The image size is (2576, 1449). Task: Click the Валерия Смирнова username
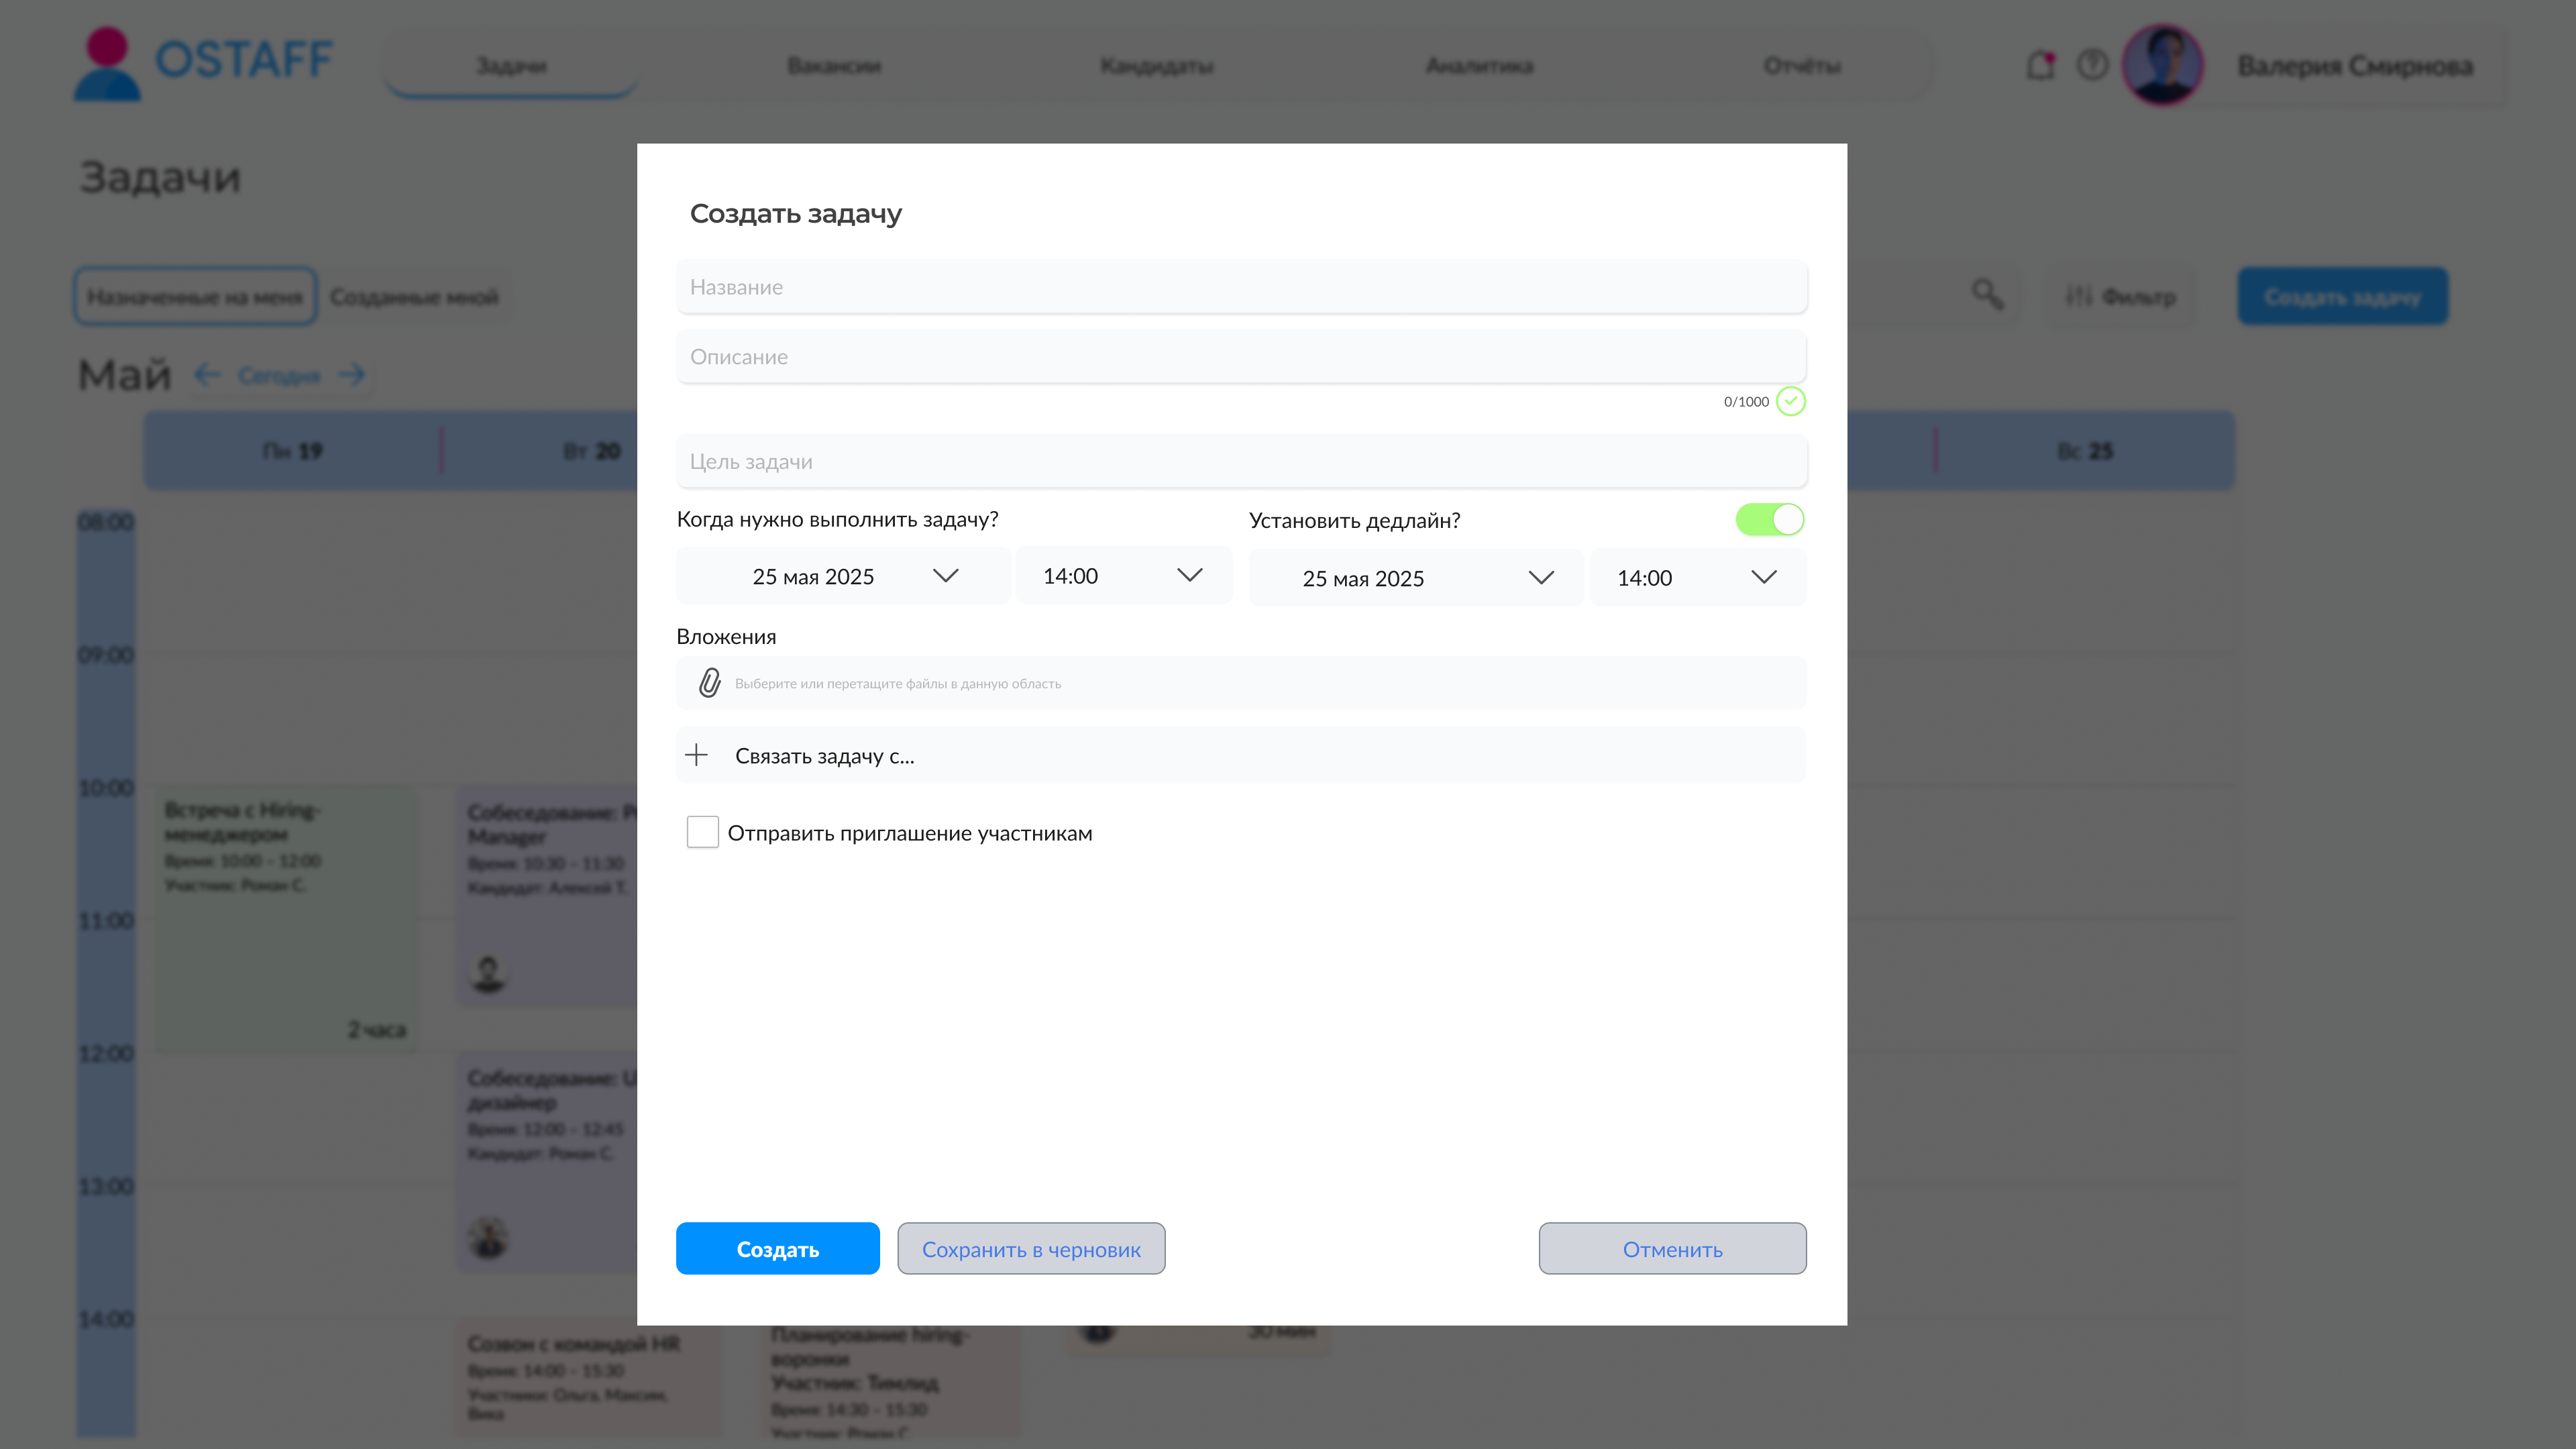coord(2355,66)
